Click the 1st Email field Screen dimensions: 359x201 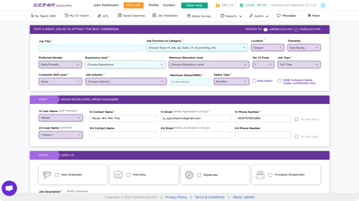tap(196, 118)
